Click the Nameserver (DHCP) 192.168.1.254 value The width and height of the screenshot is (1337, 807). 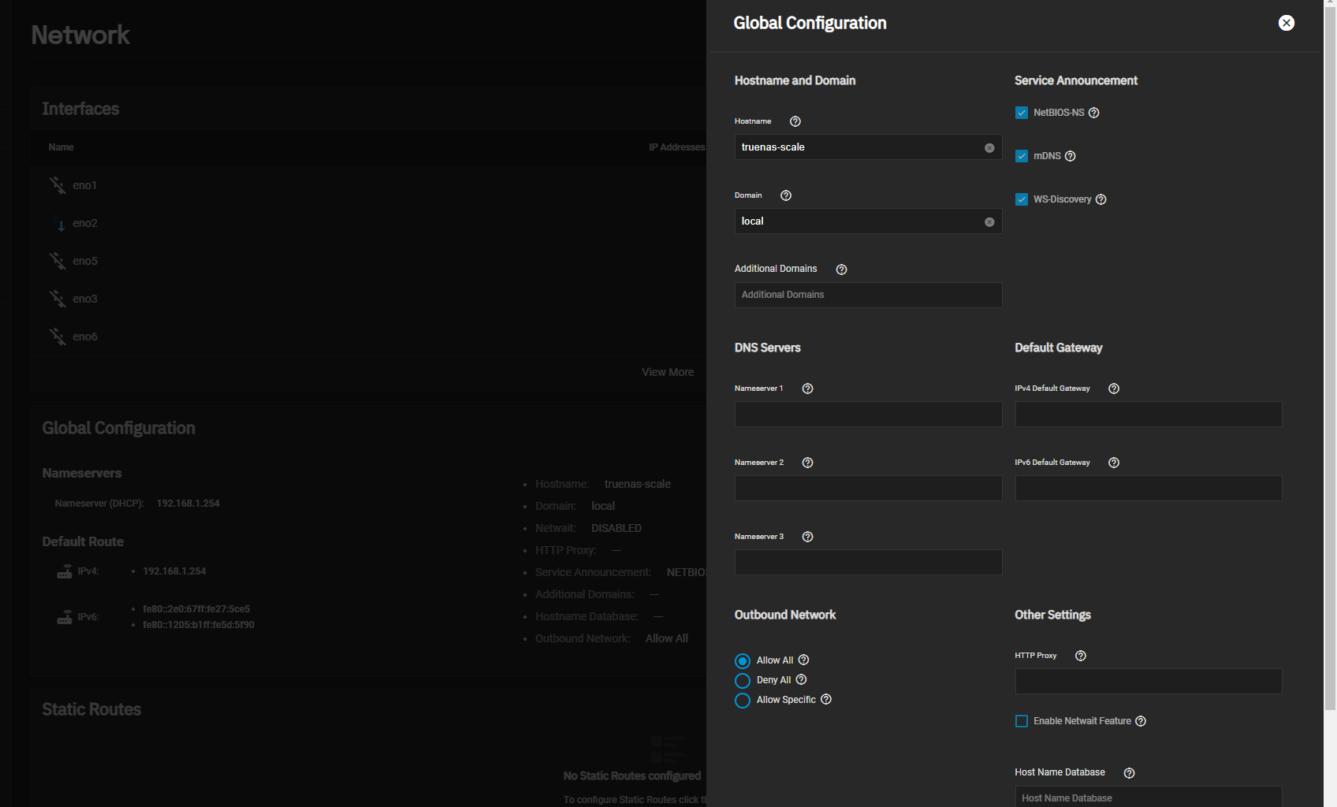(188, 504)
